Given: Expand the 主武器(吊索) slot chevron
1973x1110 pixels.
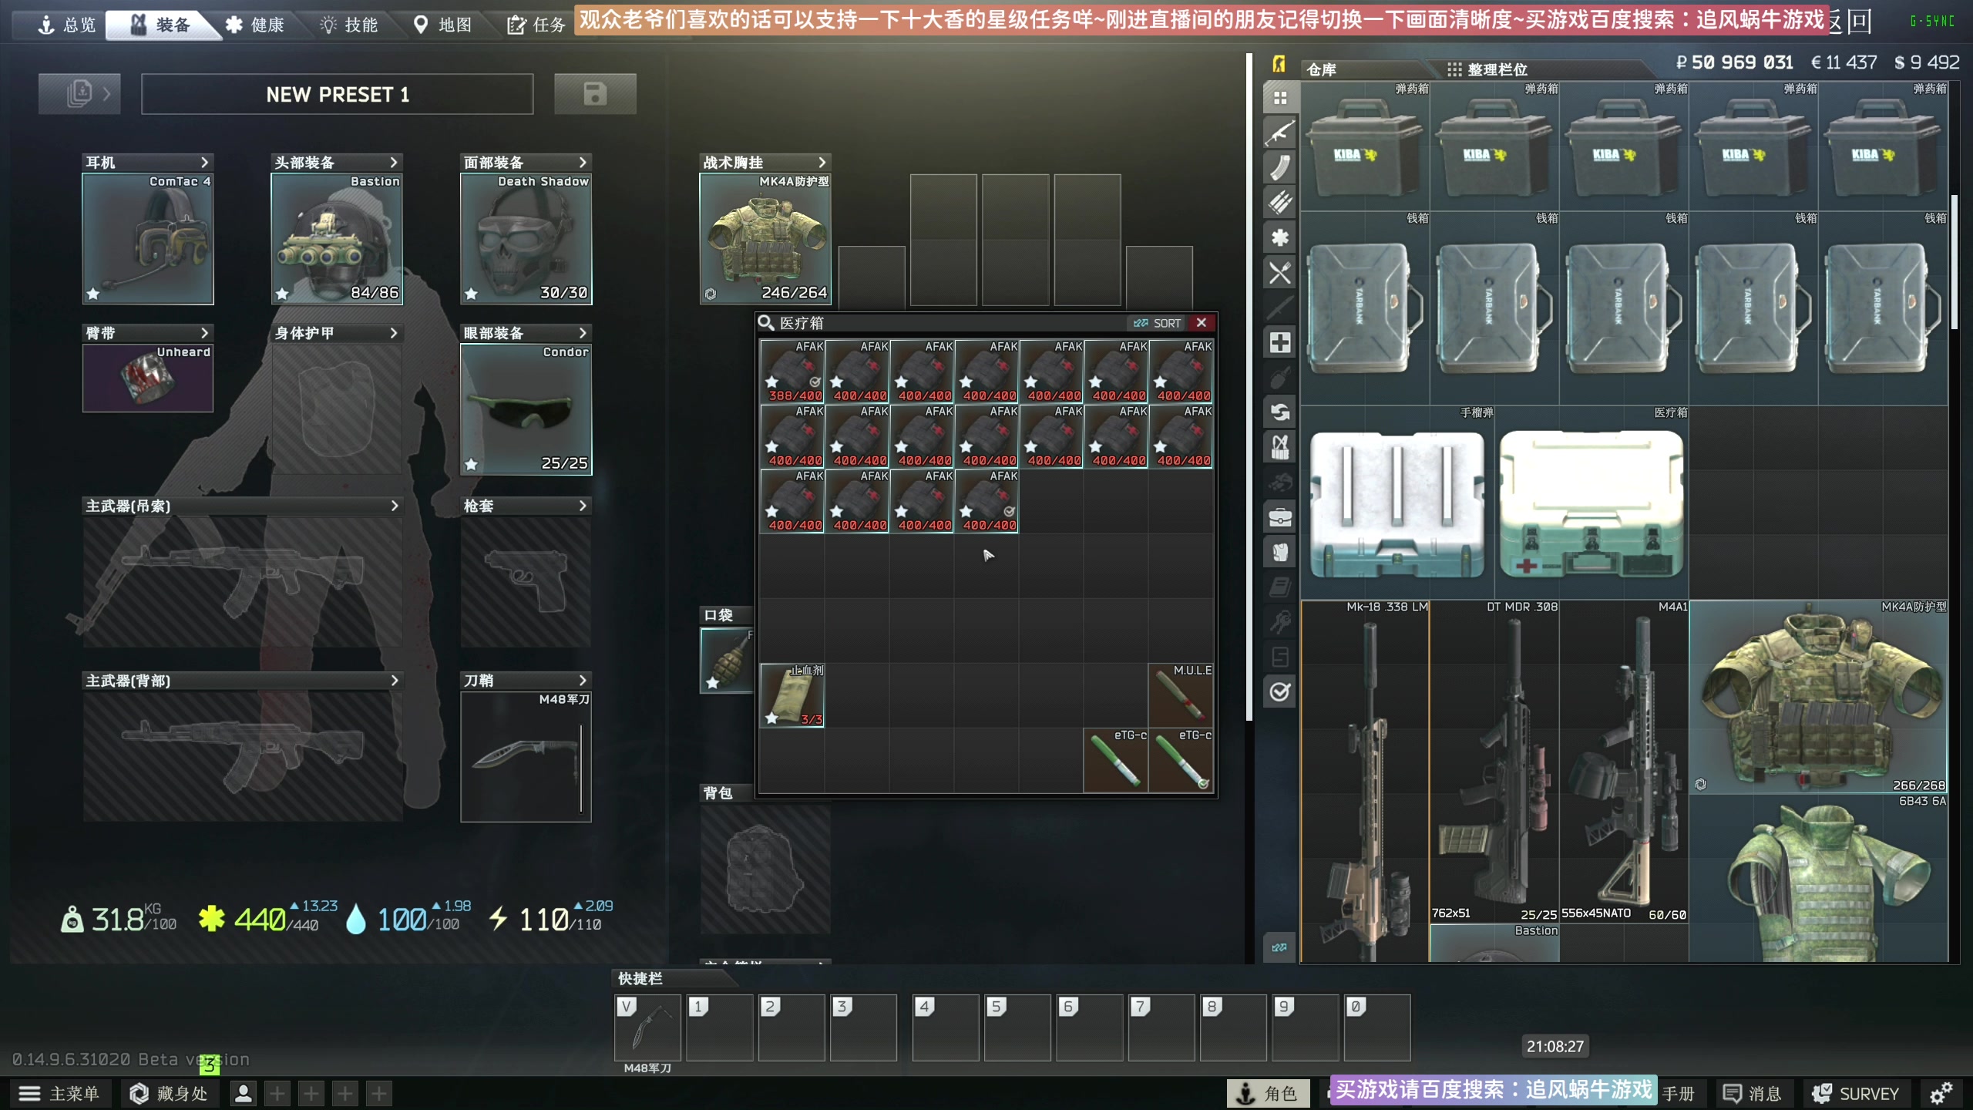Looking at the screenshot, I should tap(394, 506).
